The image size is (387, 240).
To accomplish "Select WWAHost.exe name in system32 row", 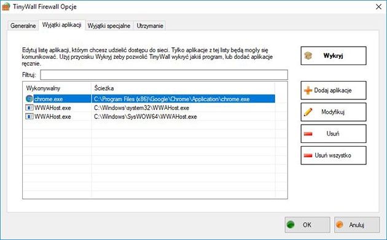I will (53, 108).
